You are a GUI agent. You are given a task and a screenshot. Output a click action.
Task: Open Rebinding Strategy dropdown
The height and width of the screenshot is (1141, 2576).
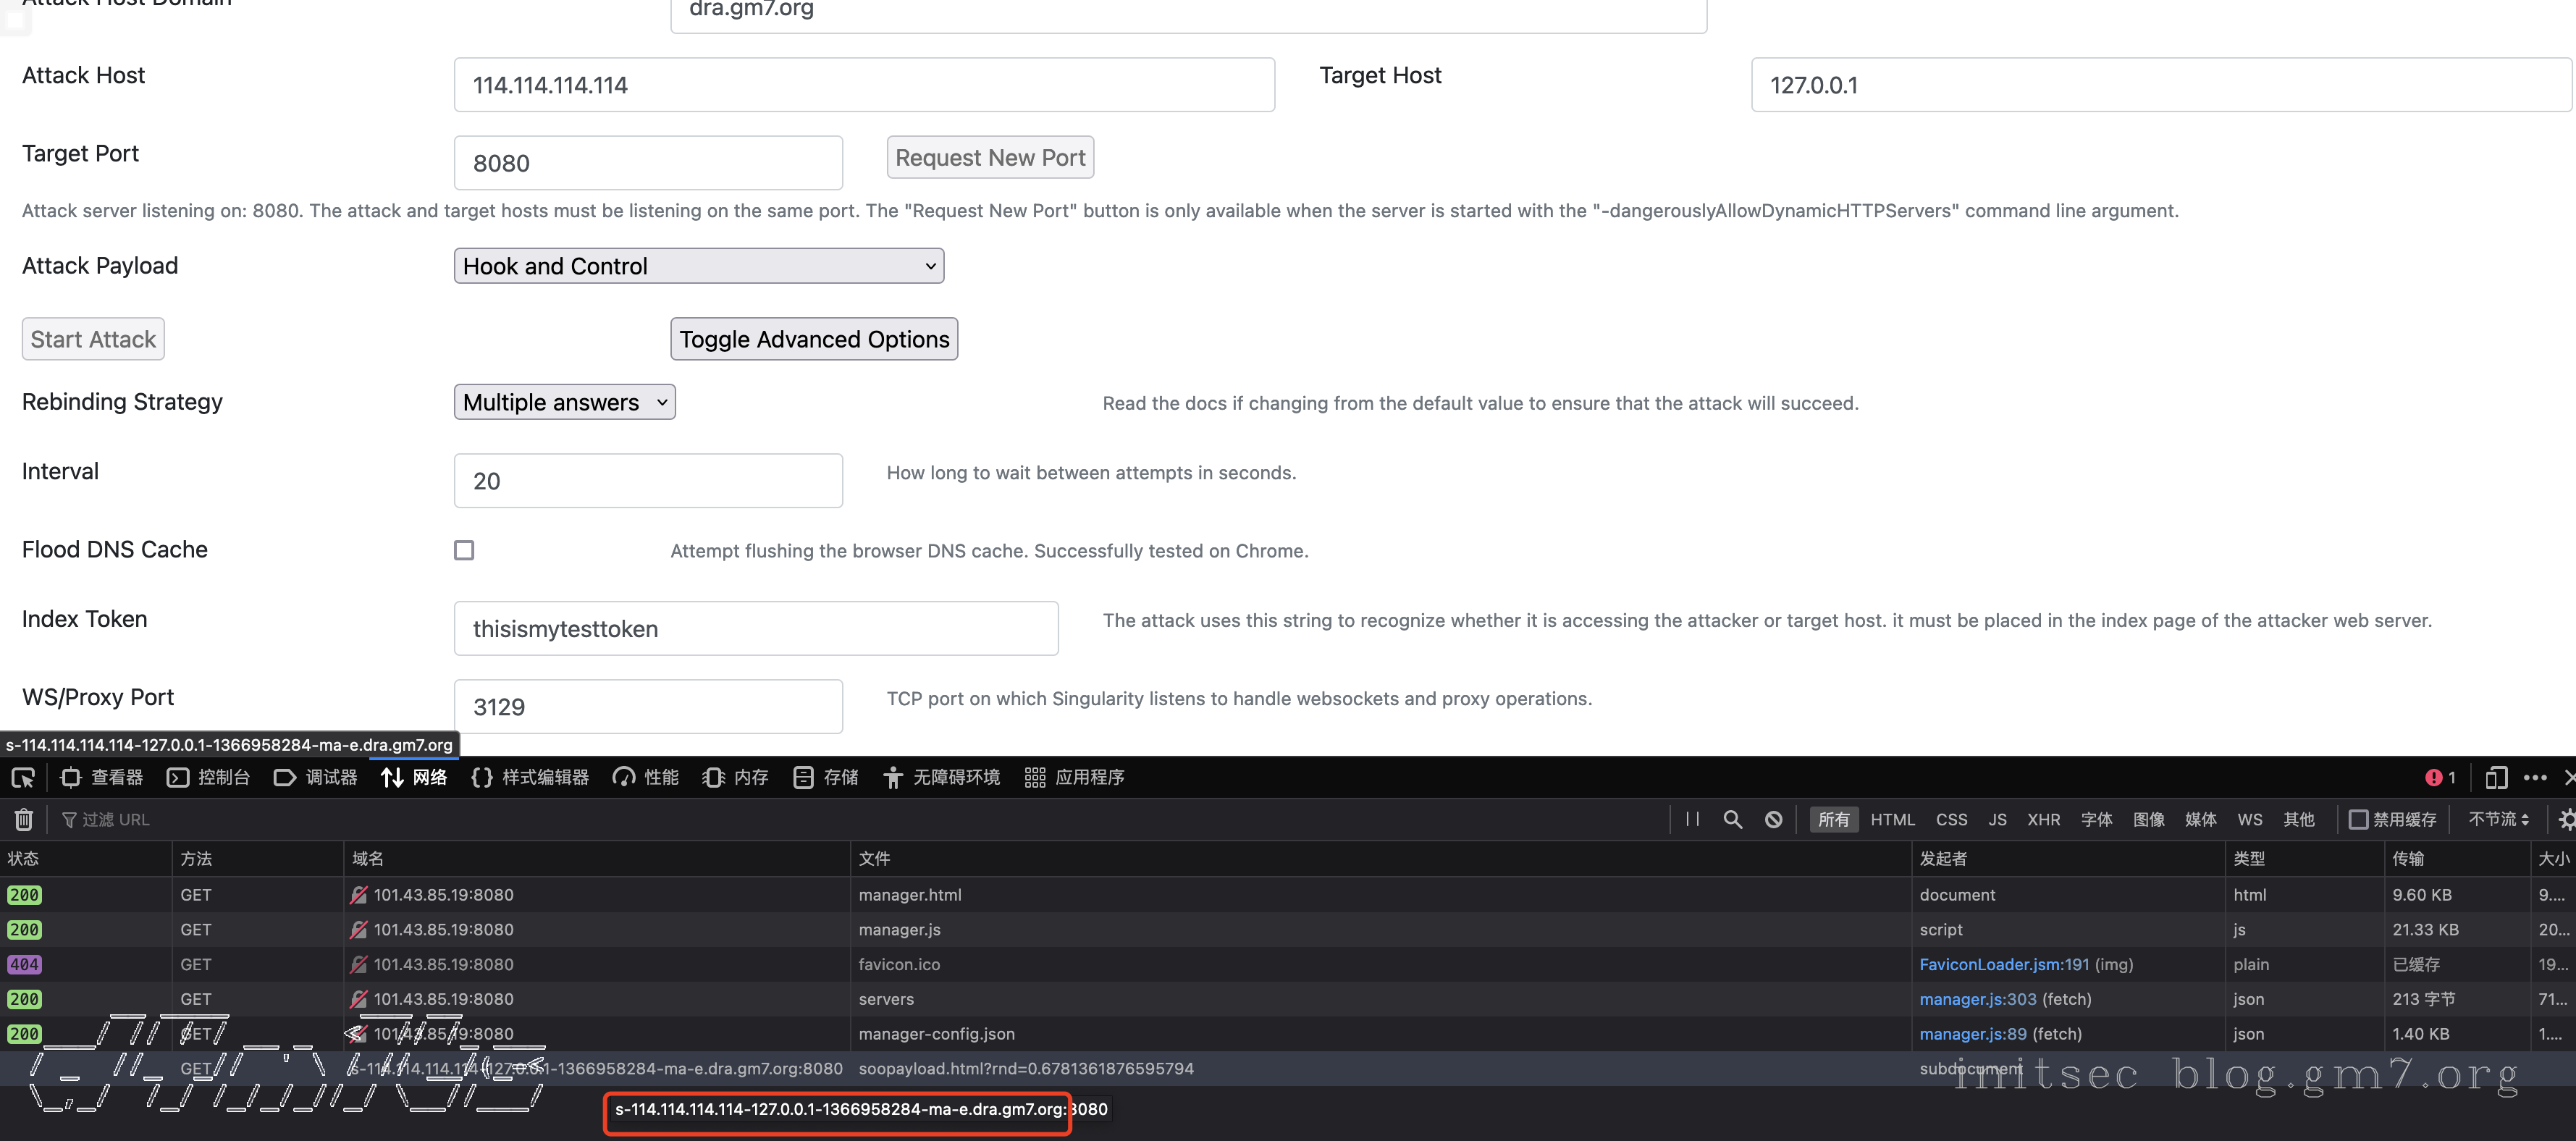click(564, 402)
